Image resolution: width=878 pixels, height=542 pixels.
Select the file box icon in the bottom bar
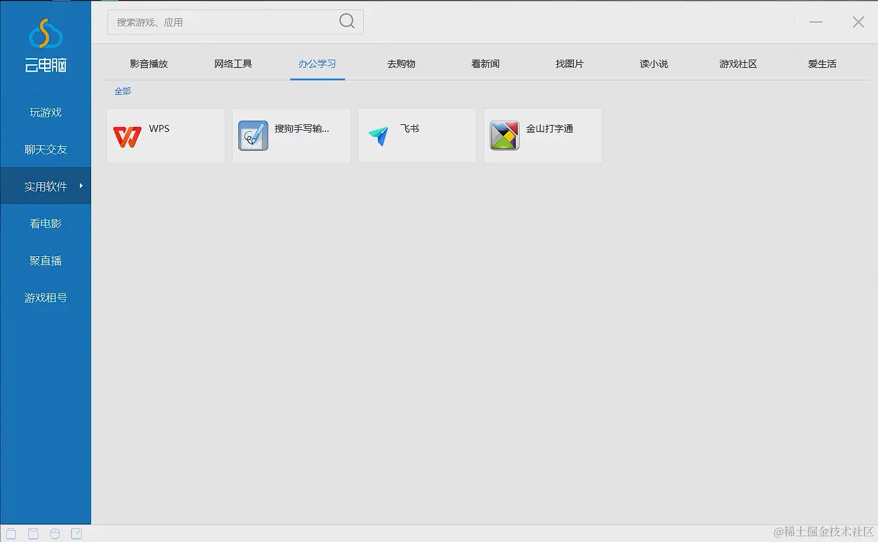[x=11, y=533]
